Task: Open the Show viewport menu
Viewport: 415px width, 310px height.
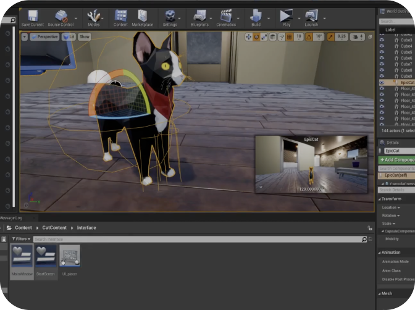Action: [85, 37]
